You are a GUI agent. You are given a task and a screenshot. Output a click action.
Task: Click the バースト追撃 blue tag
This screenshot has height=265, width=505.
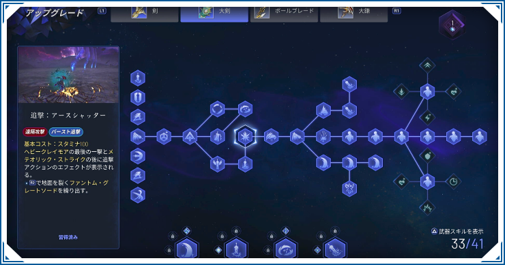(66, 132)
